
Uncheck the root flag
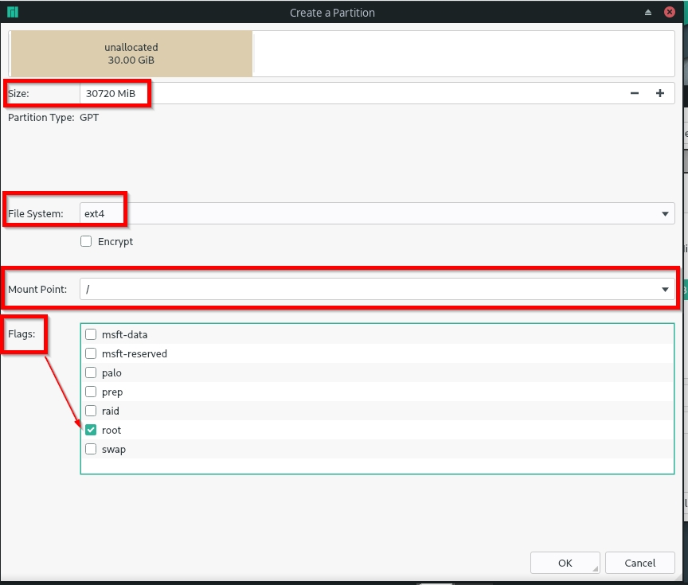click(x=91, y=431)
